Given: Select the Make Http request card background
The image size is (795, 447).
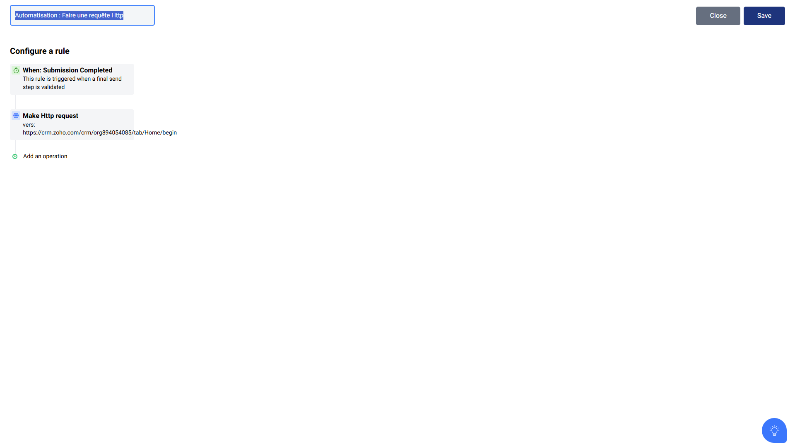Looking at the screenshot, I should point(72,125).
